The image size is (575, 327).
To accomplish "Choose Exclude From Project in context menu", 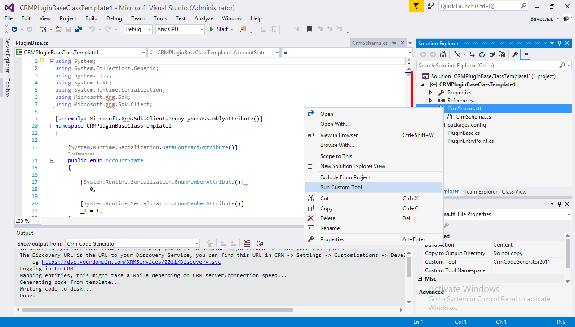I will [x=373, y=177].
